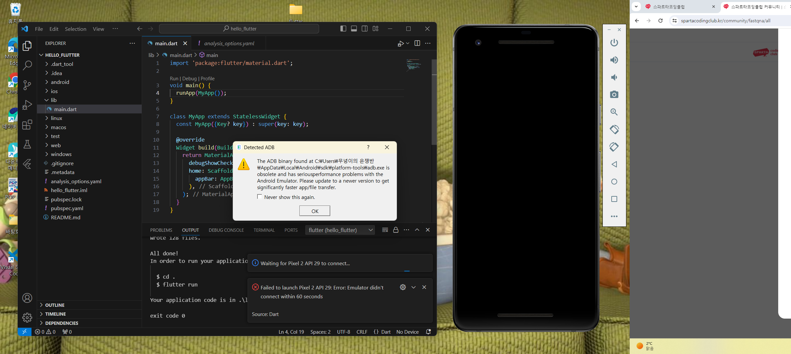Click No Device in the status bar
This screenshot has height=354, width=791.
pyautogui.click(x=407, y=332)
